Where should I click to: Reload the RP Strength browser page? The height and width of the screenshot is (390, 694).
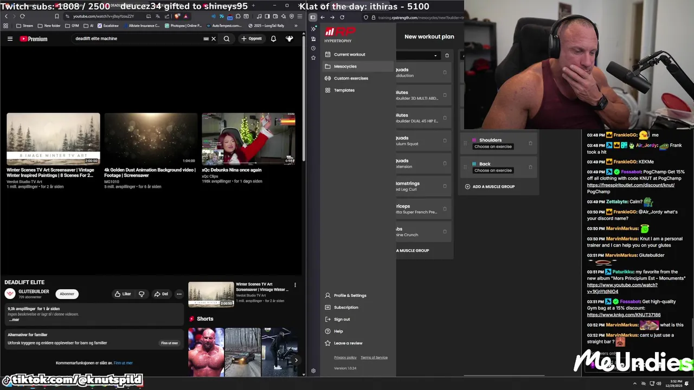coord(342,17)
